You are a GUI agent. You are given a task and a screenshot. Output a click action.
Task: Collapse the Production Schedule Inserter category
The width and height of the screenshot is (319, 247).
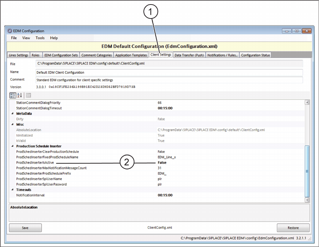(x=13, y=146)
